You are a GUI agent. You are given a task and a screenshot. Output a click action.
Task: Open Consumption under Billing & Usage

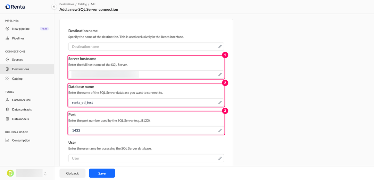coord(27,141)
